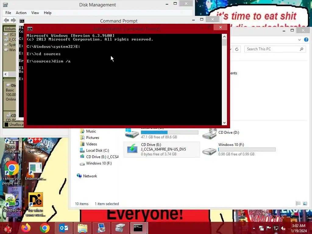Select the Windows 10 (F:) drive icon
Viewport: 312px width, 234px height.
coord(209,152)
